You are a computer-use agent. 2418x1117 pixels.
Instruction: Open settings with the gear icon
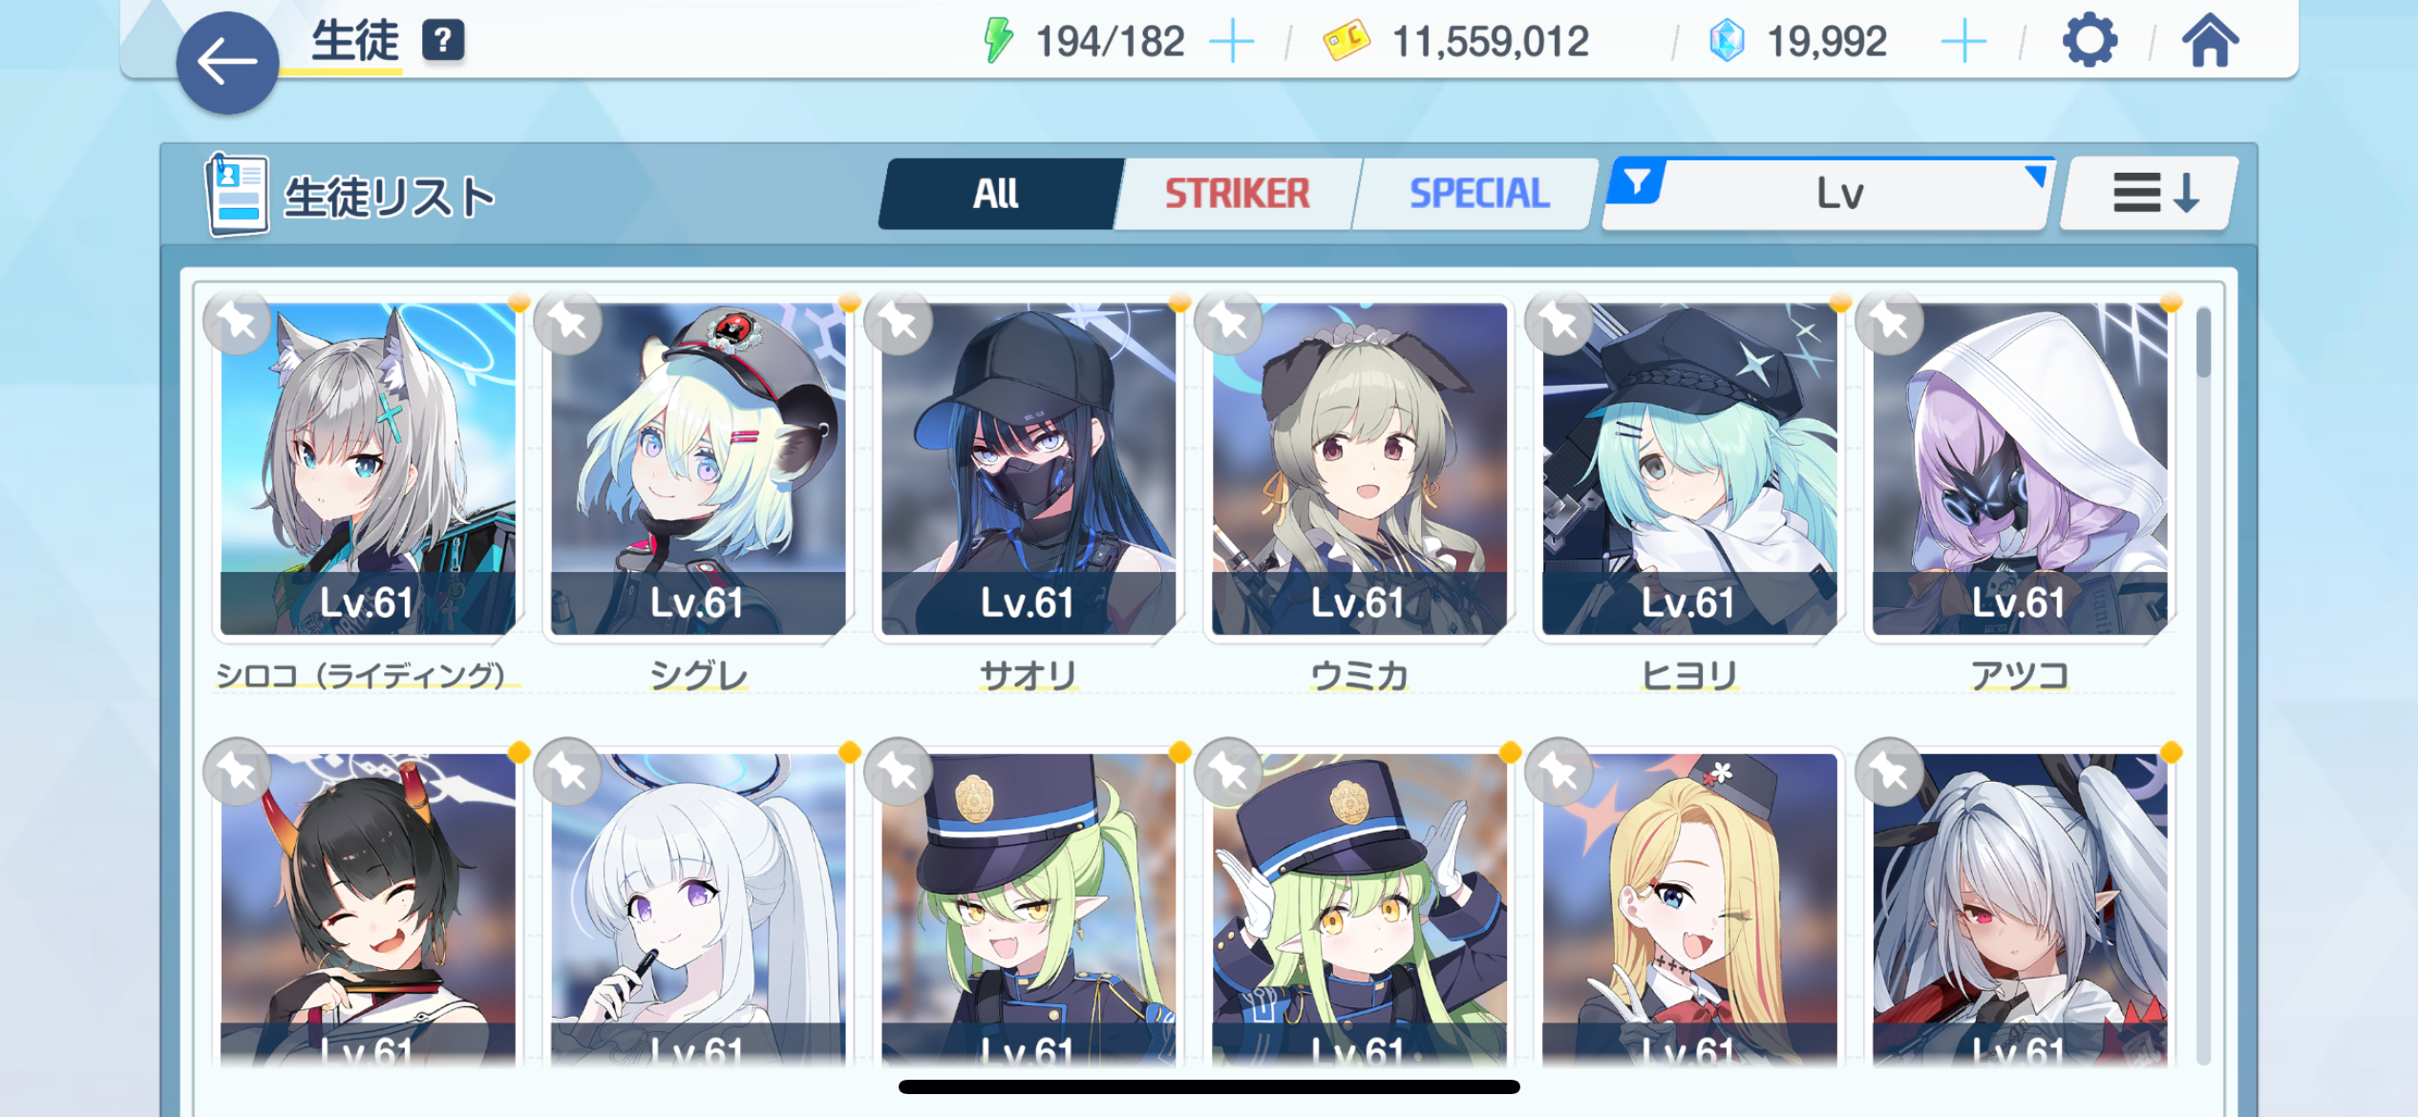click(2089, 41)
